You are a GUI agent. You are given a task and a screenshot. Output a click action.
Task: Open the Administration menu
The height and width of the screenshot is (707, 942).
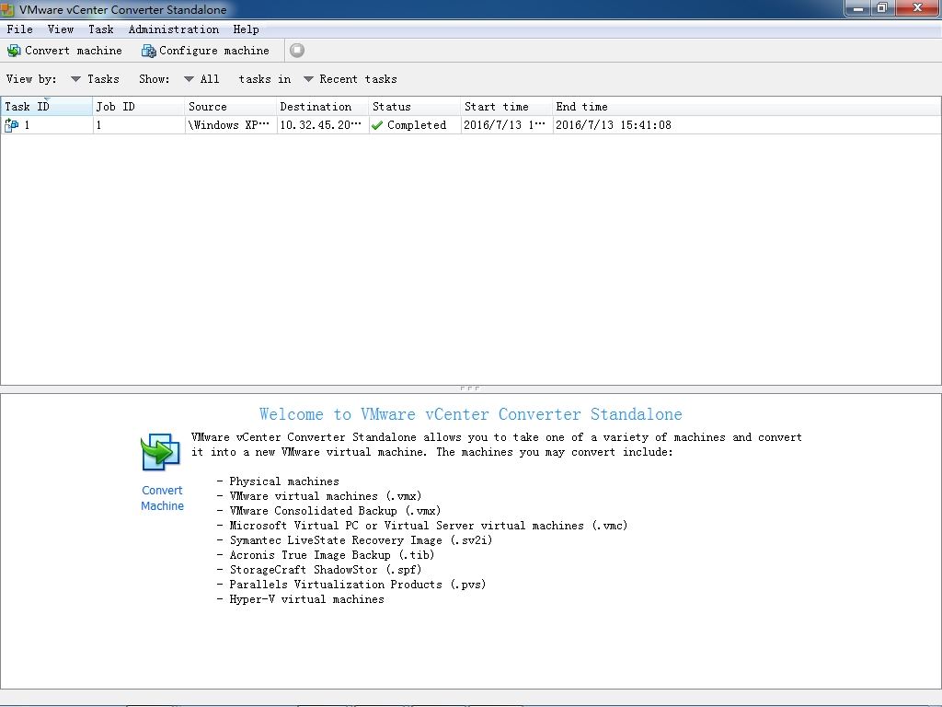174,29
